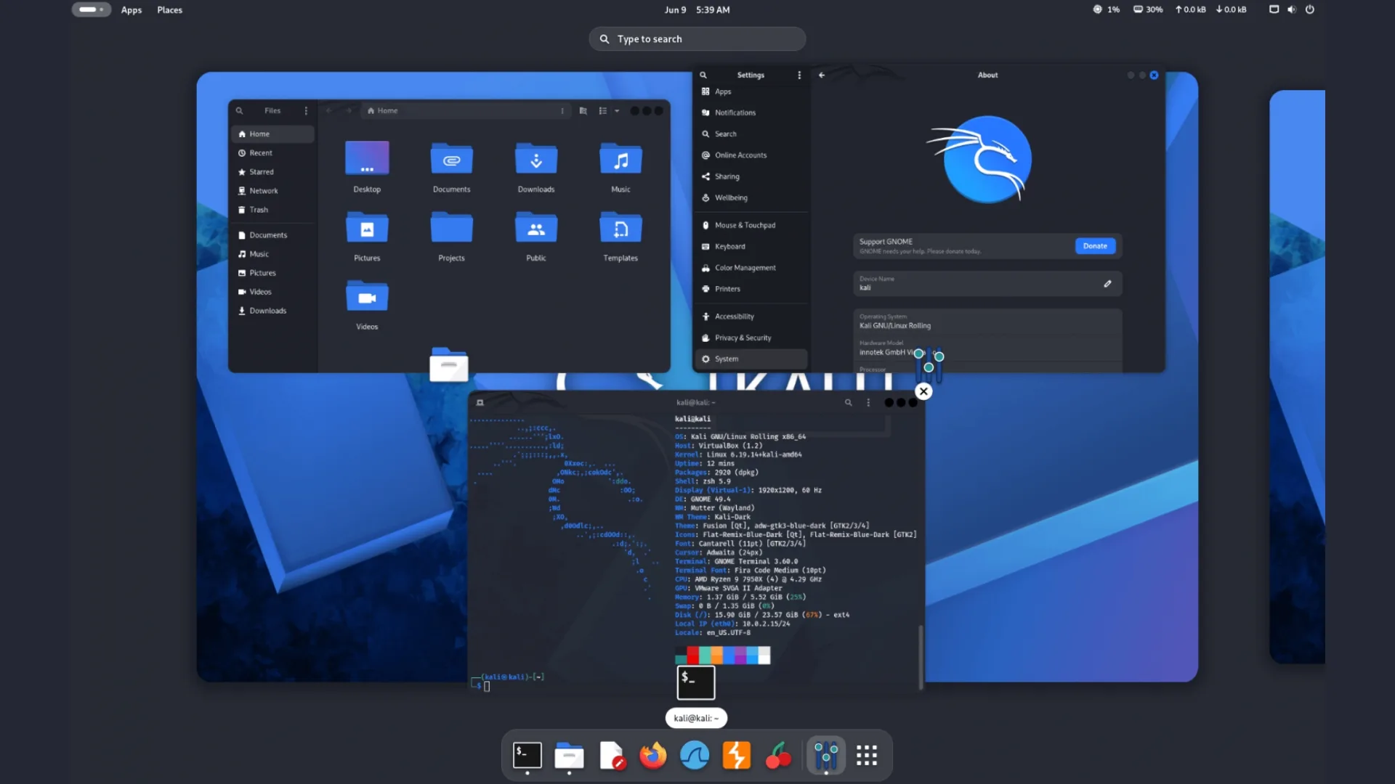
Task: Launch Firefox from the dock
Action: pyautogui.click(x=652, y=756)
